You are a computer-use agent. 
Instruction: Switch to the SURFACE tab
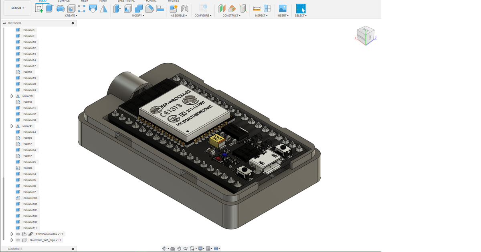(x=64, y=1)
